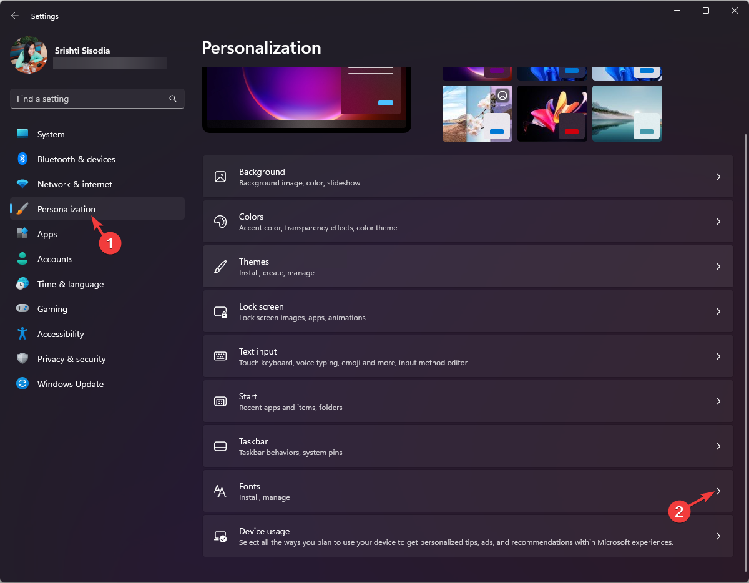Open Device usage chevron arrow
749x583 pixels.
click(x=718, y=536)
